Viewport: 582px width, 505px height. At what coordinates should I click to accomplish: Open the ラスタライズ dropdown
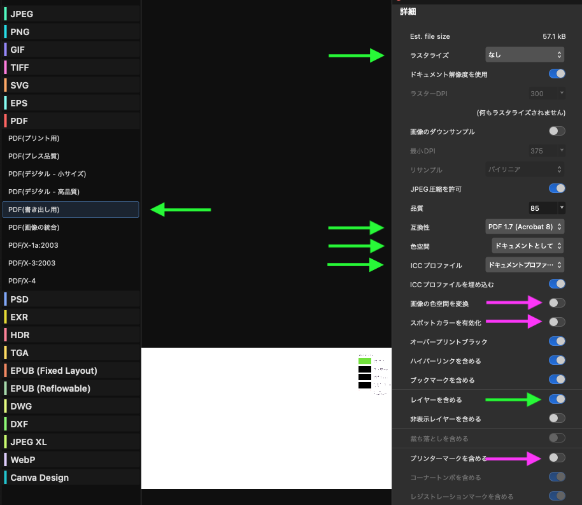pyautogui.click(x=524, y=55)
